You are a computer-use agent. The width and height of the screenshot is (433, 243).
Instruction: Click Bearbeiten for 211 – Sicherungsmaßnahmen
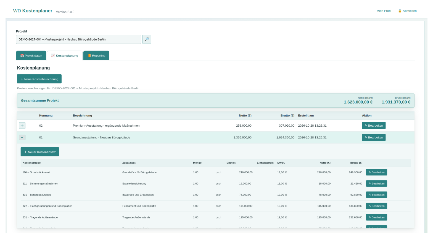[x=376, y=184]
